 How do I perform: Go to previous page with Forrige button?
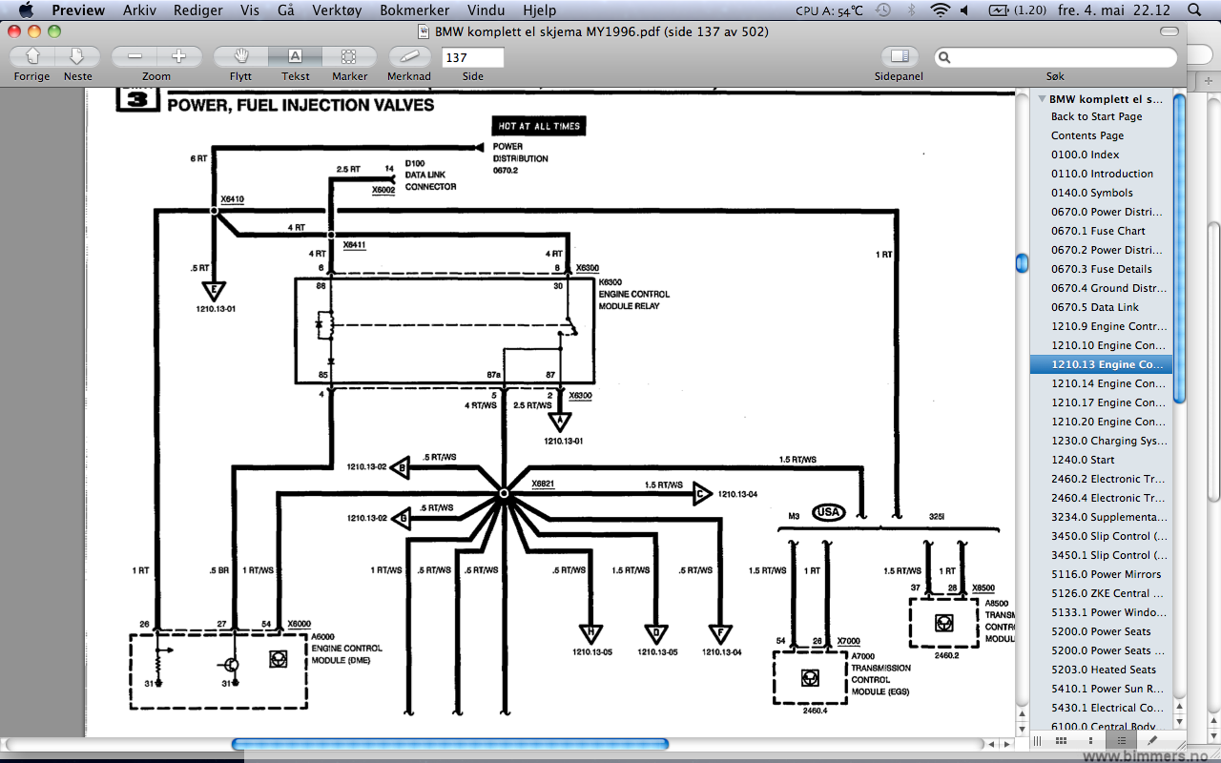point(32,56)
